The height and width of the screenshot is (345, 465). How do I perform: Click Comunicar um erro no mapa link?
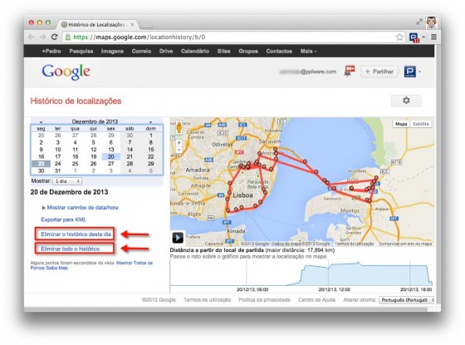click(x=405, y=244)
